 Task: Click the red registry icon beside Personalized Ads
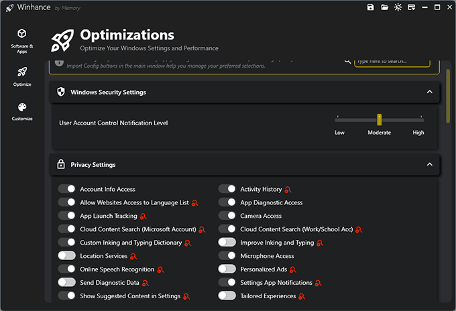point(294,269)
